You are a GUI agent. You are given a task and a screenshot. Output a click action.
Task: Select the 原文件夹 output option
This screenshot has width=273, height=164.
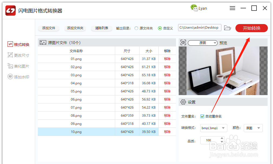pyautogui.click(x=137, y=28)
